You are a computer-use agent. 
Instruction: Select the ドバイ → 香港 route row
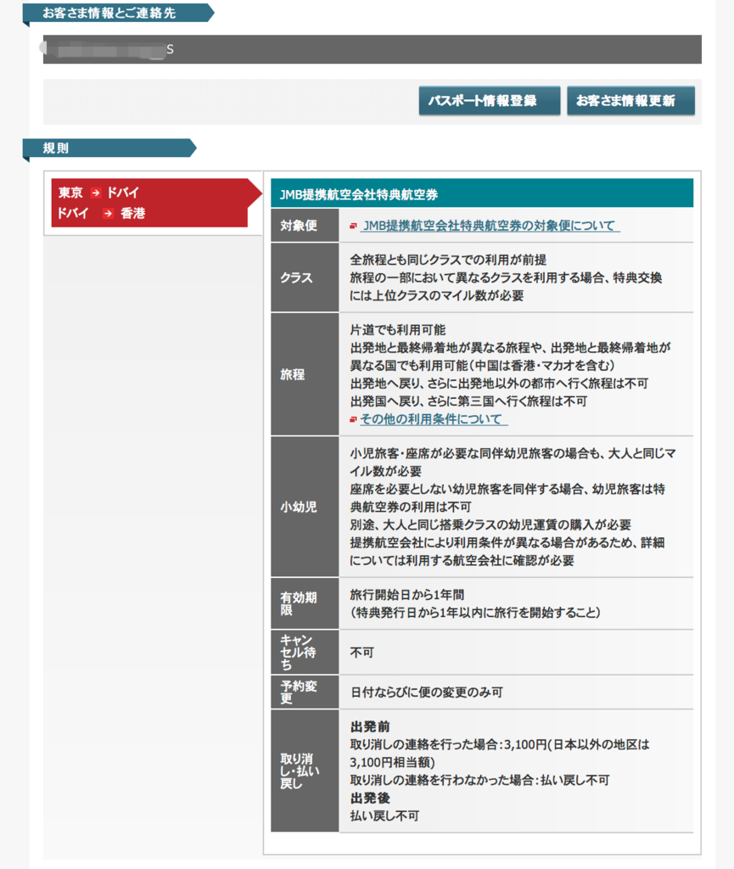[x=101, y=213]
